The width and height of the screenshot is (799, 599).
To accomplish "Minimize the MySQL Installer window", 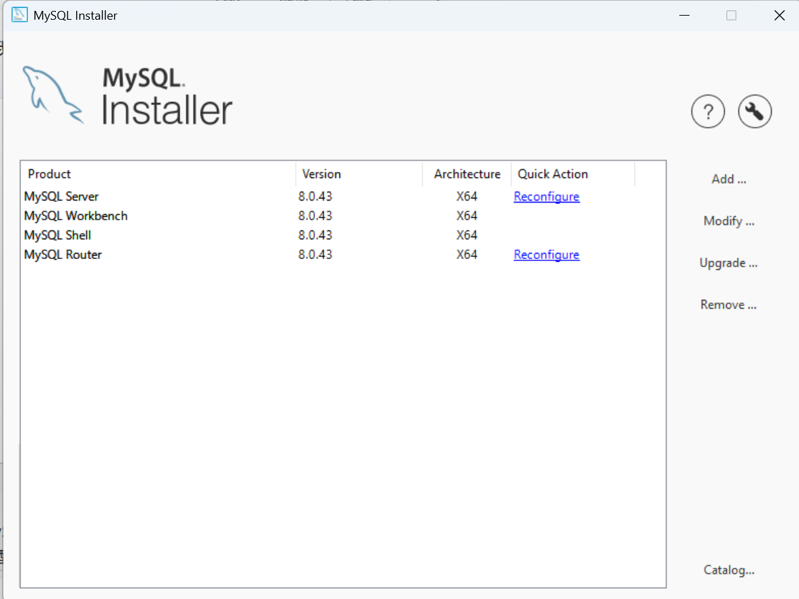I will pyautogui.click(x=684, y=15).
